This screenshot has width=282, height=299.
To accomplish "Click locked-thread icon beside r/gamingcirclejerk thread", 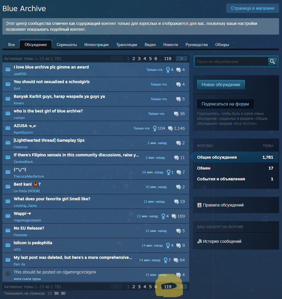I will (x=8, y=274).
